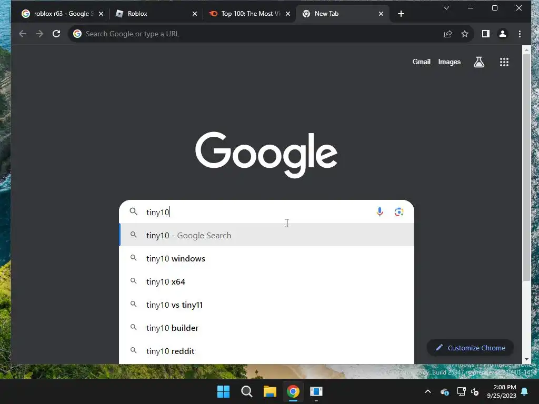Click the muted volume tray icon
The image size is (539, 404).
tap(475, 391)
